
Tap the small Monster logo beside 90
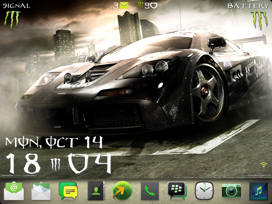pos(140,6)
